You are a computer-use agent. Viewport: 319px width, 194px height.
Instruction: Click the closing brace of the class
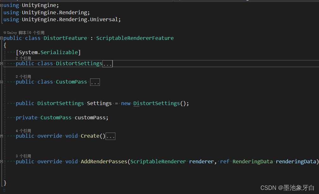tap(5, 183)
